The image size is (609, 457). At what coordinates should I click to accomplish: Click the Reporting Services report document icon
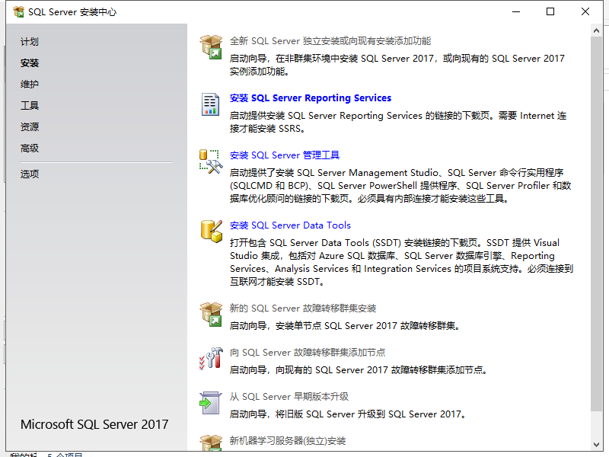point(211,104)
